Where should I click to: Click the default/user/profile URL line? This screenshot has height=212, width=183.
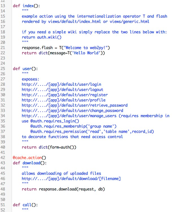click(x=64, y=100)
